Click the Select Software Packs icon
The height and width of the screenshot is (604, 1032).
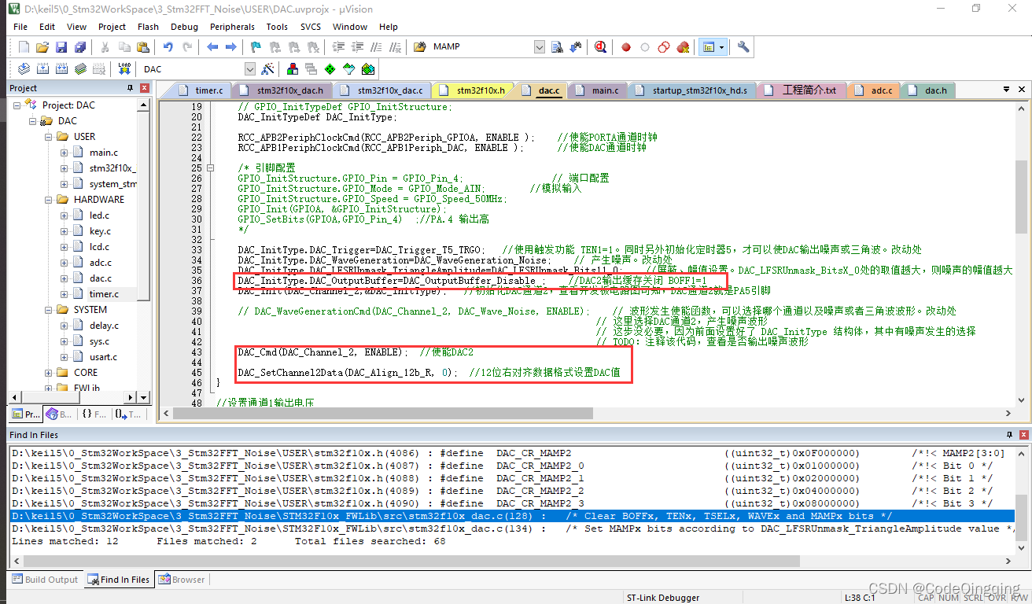coord(348,69)
